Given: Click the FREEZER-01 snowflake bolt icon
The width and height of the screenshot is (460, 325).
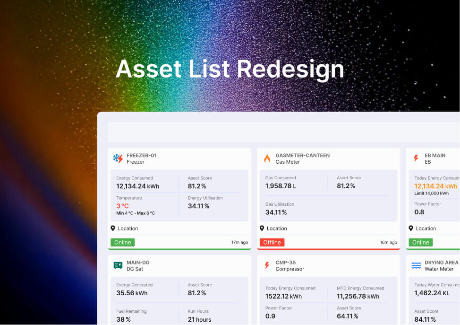Looking at the screenshot, I should coord(118,158).
